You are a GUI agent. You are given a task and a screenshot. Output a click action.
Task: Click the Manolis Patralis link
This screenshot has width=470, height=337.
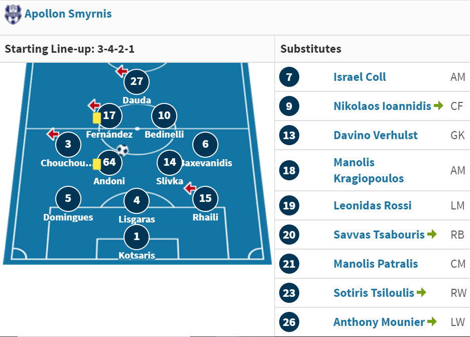pyautogui.click(x=376, y=264)
